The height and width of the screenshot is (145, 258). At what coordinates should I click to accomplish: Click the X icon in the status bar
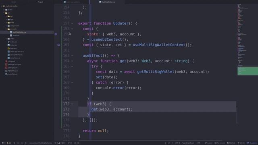[x=25, y=143]
